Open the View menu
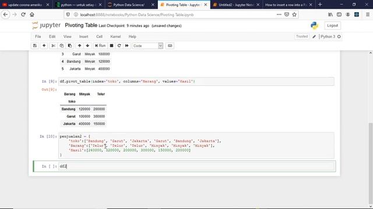Image resolution: width=373 pixels, height=209 pixels. (68, 37)
